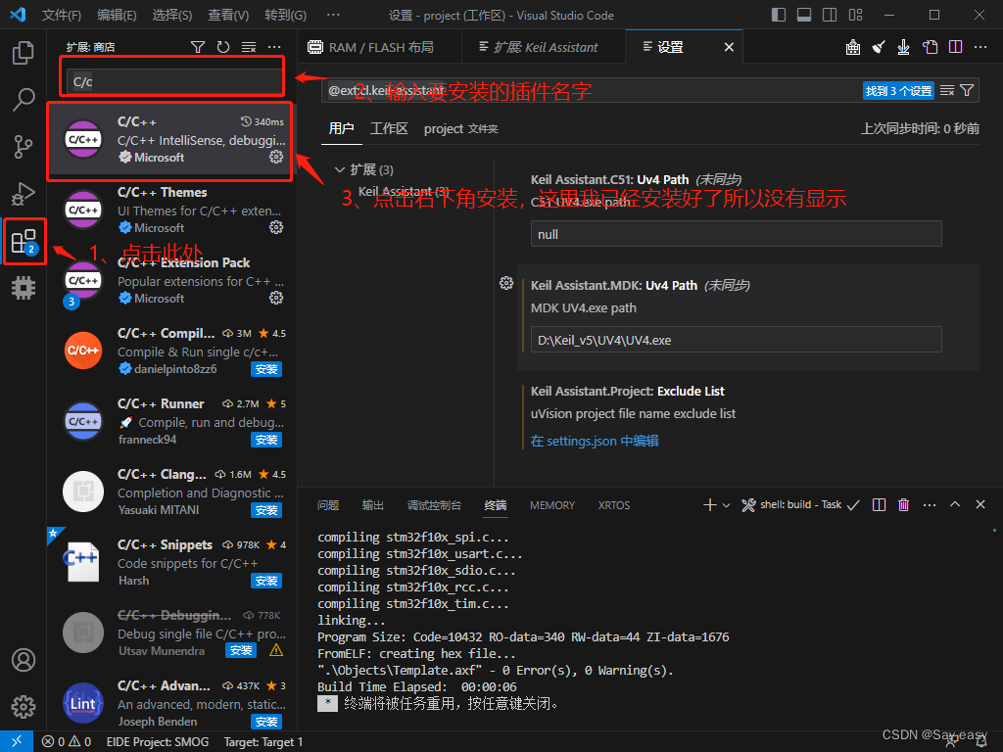This screenshot has width=1003, height=752.
Task: Open the 选择(S) menu
Action: click(x=172, y=15)
